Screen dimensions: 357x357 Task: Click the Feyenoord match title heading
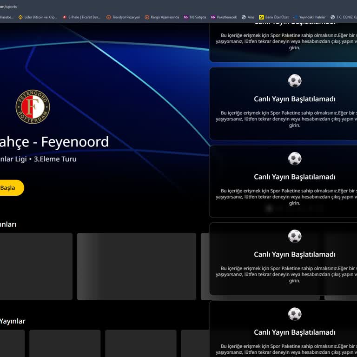pyautogui.click(x=53, y=142)
